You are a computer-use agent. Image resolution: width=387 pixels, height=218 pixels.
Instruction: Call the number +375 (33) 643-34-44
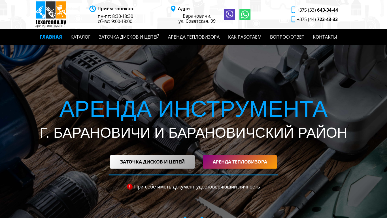click(x=317, y=10)
